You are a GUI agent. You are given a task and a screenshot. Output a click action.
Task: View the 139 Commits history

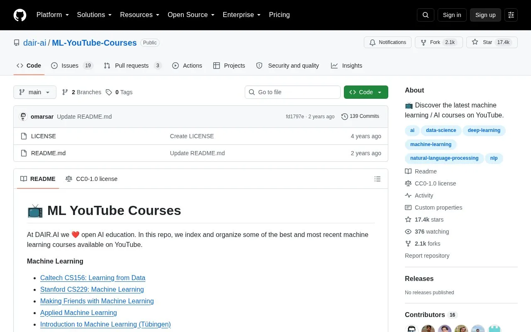point(360,117)
